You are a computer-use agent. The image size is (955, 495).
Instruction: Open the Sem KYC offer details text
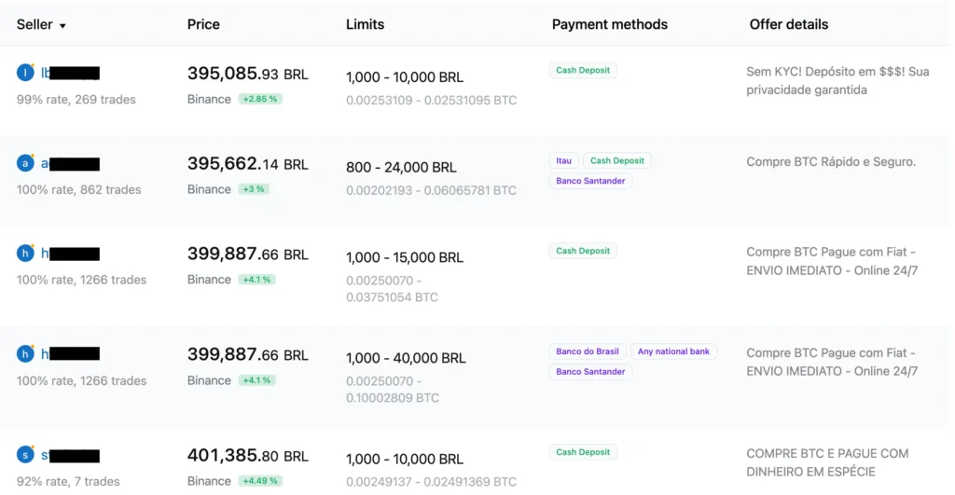pos(837,80)
